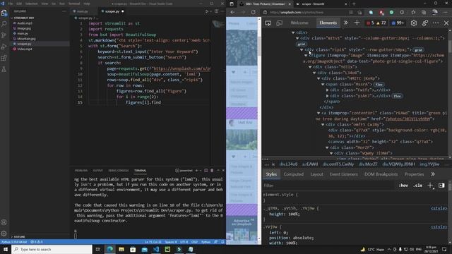
Task: Switch to the Layout tab in DevTools
Action: pos(317,174)
